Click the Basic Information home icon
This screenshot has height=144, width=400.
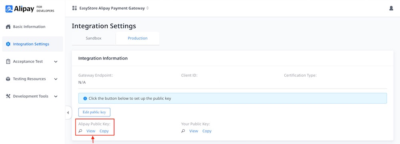pyautogui.click(x=8, y=27)
